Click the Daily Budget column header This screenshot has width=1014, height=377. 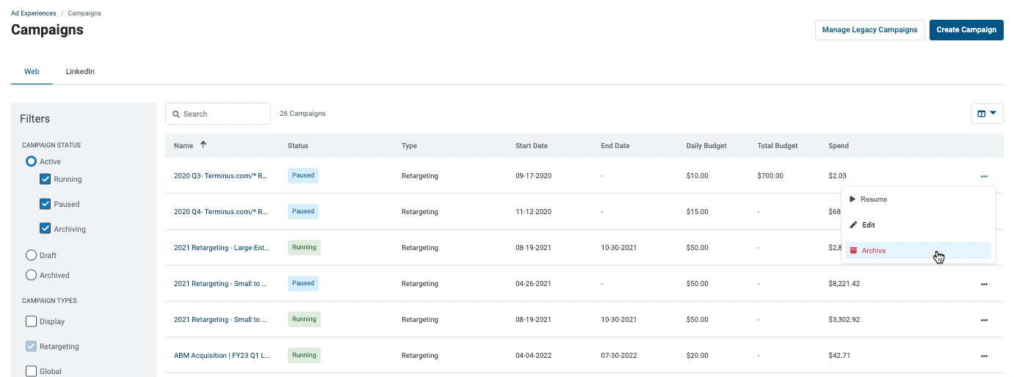(706, 146)
